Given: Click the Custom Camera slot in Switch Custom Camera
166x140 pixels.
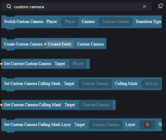Looking at the screenshot, I should 115,22.
